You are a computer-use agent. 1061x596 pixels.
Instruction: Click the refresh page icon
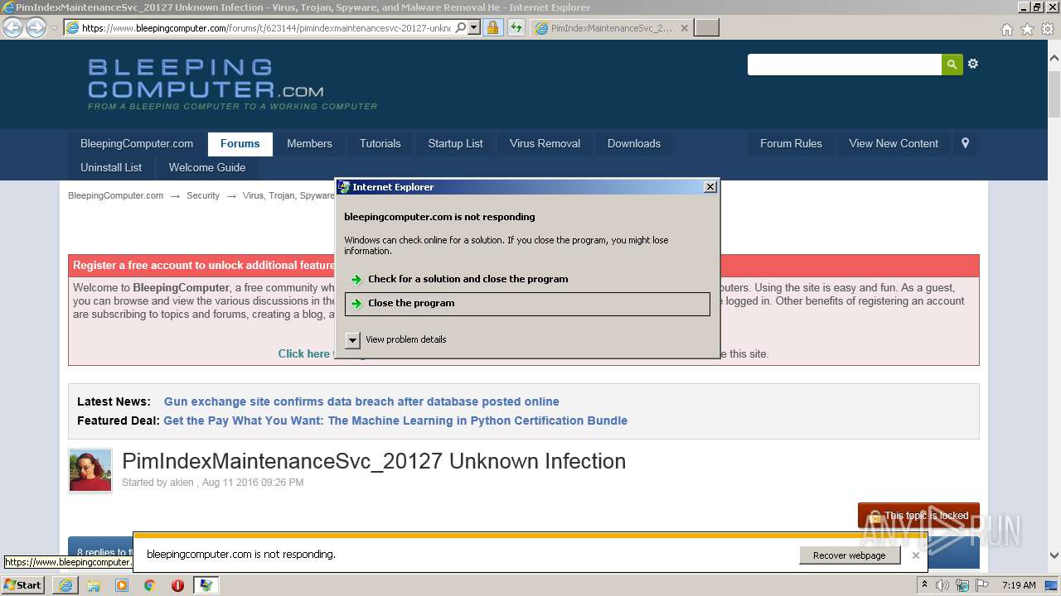516,27
